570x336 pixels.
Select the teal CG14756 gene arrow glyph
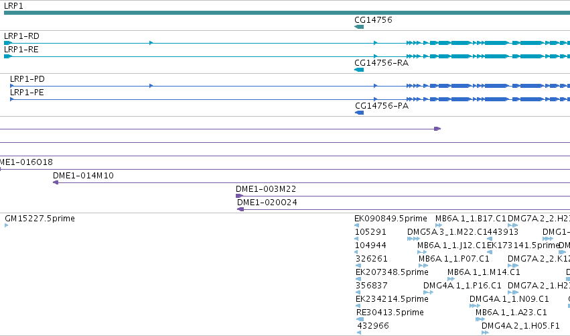point(359,27)
